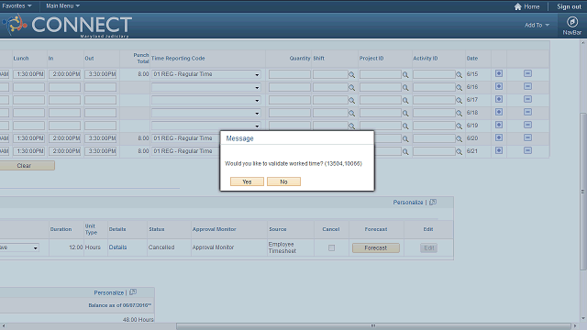The image size is (587, 330).
Task: Click the Forecast button
Action: coord(375,247)
